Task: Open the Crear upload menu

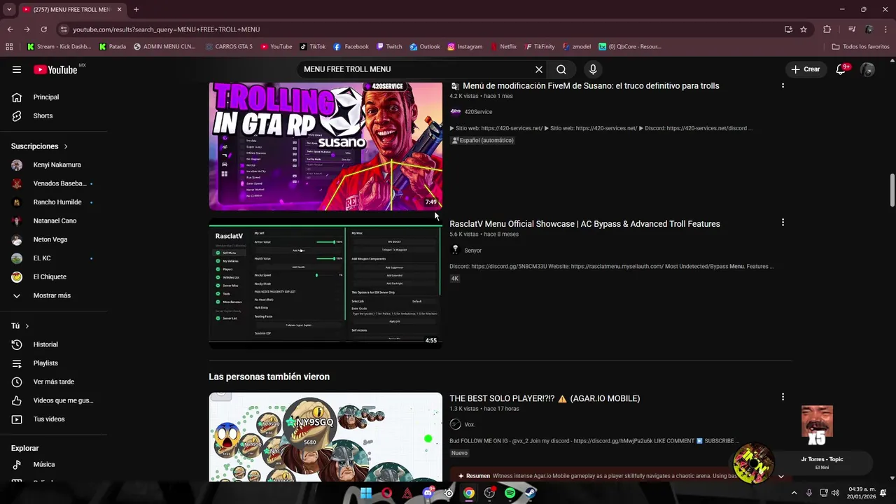Action: (805, 69)
